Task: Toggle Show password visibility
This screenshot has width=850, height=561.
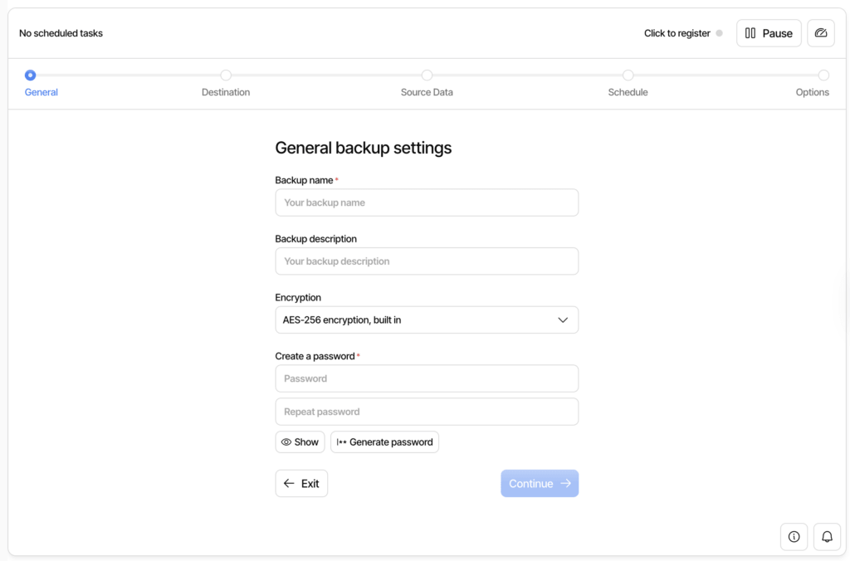Action: click(300, 441)
